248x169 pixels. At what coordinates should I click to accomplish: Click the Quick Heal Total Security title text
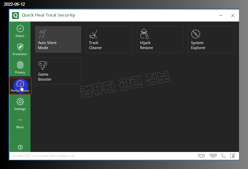tap(48, 15)
